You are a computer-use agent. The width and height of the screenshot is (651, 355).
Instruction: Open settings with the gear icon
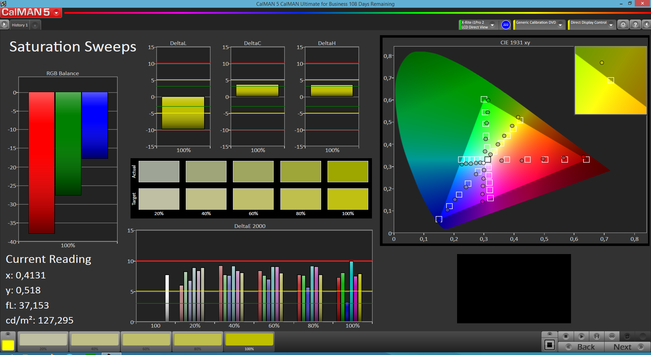[623, 25]
